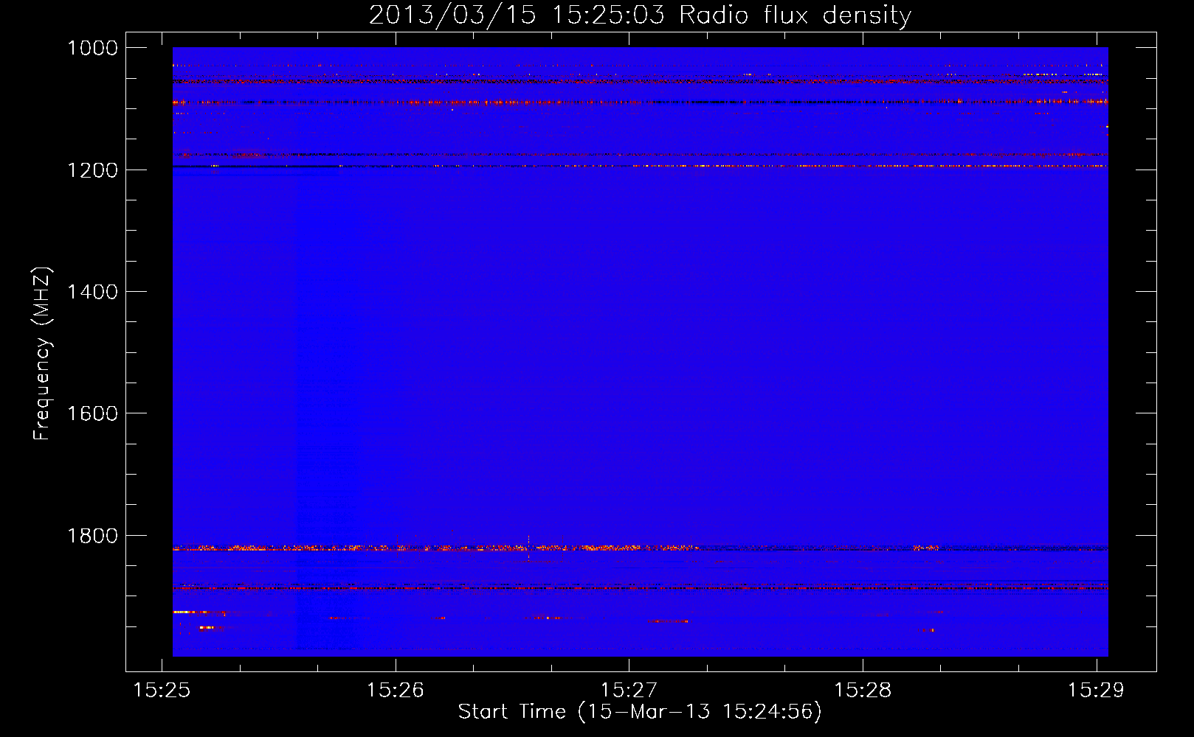
Task: Click the '15:25' time axis label
Action: point(162,690)
